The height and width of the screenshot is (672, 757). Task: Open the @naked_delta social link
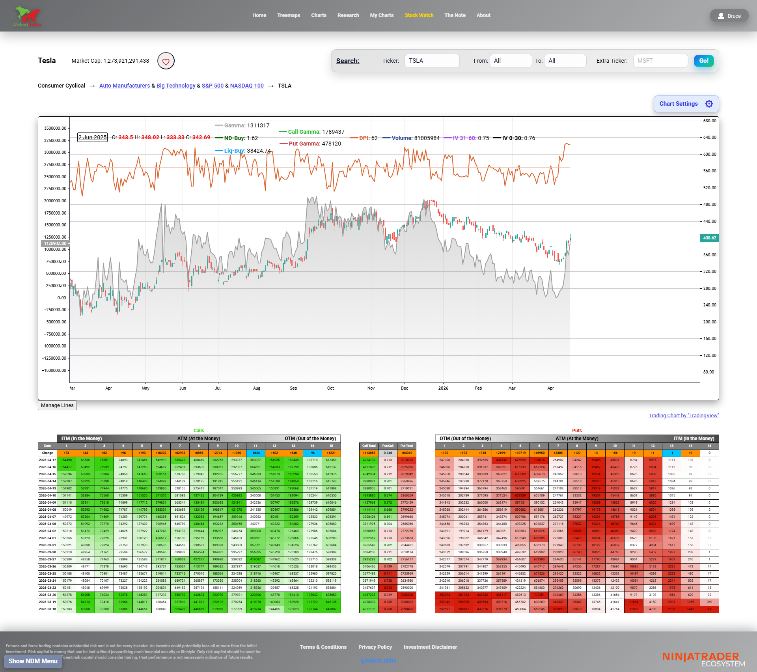[378, 661]
